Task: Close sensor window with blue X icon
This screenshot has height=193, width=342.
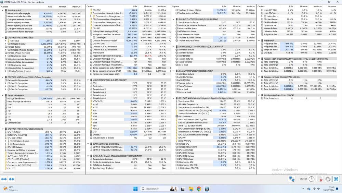Action: pos(336,179)
